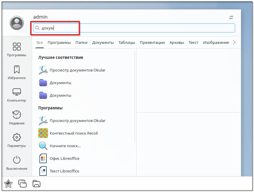Viewport: 254px width, 192px height.
Task: Select the Изображения filter tab
Action: [216, 42]
